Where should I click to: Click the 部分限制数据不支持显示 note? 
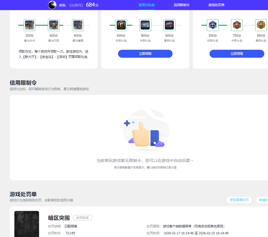[x=145, y=167]
